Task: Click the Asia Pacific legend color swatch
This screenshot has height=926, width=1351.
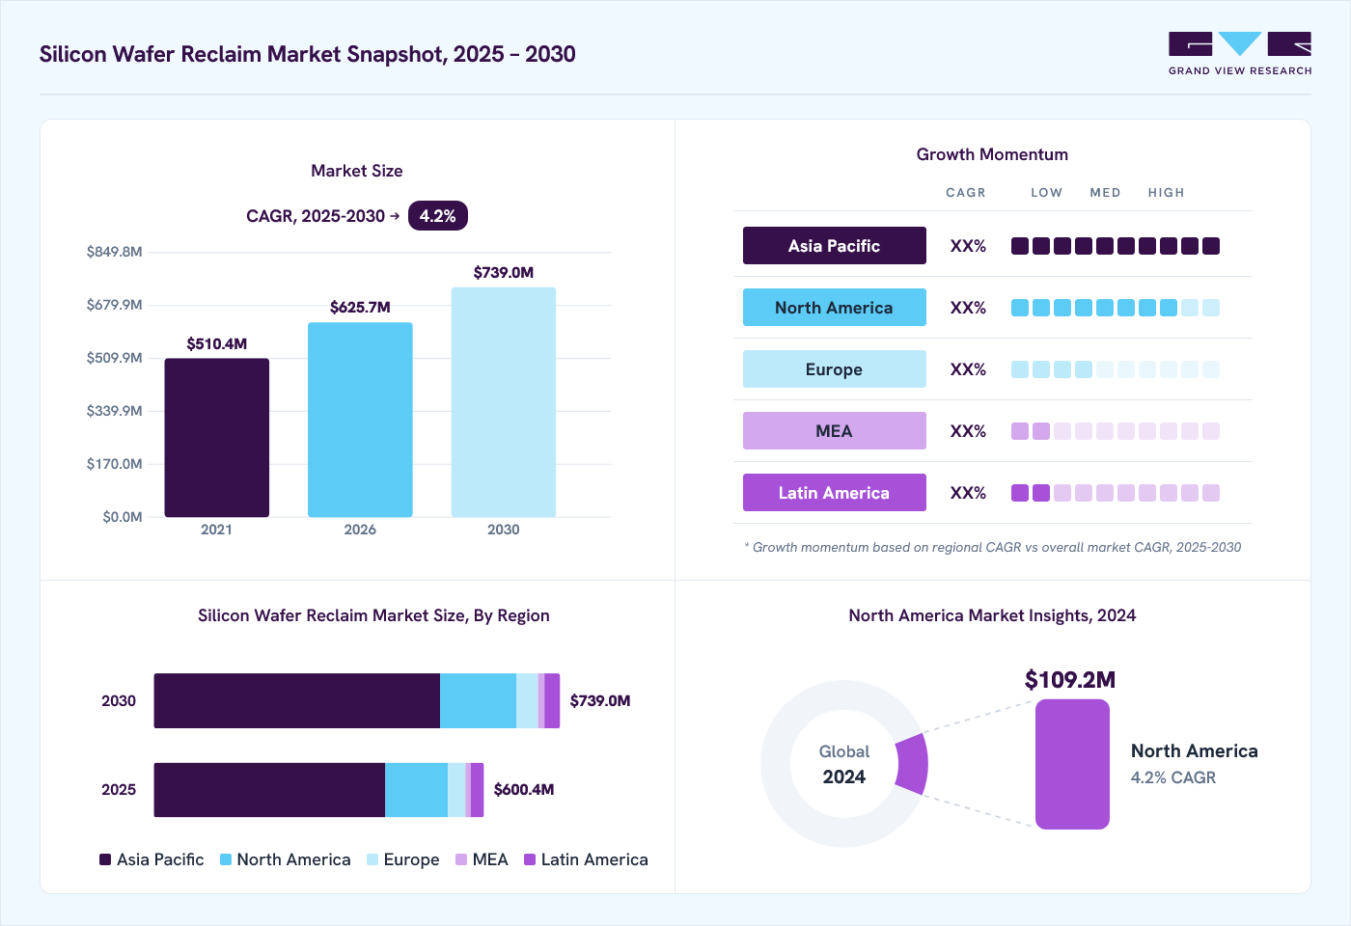Action: tap(105, 859)
